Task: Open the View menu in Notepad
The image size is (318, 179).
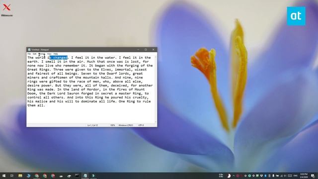Action: tap(49, 54)
